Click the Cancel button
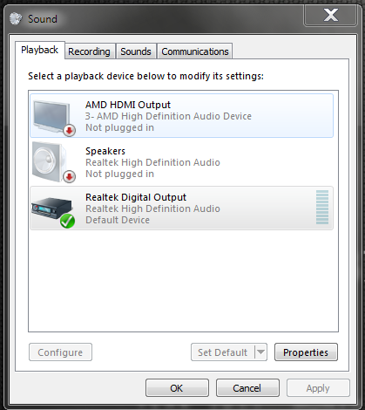The image size is (365, 410). pos(247,388)
